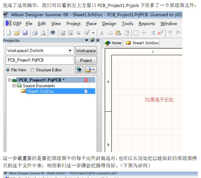Click document icon on Sheet1.SchDoc row
This screenshot has width=201, height=178.
point(86,91)
